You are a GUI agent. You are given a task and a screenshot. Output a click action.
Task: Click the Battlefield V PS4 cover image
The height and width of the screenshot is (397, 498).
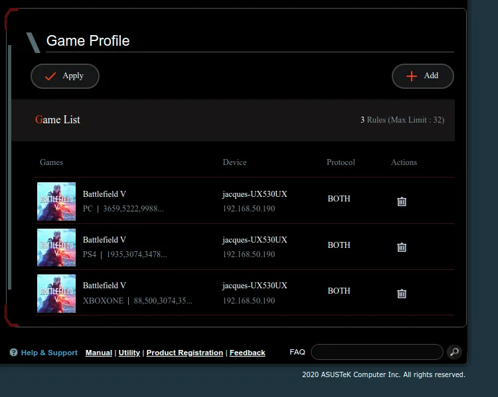pyautogui.click(x=56, y=247)
